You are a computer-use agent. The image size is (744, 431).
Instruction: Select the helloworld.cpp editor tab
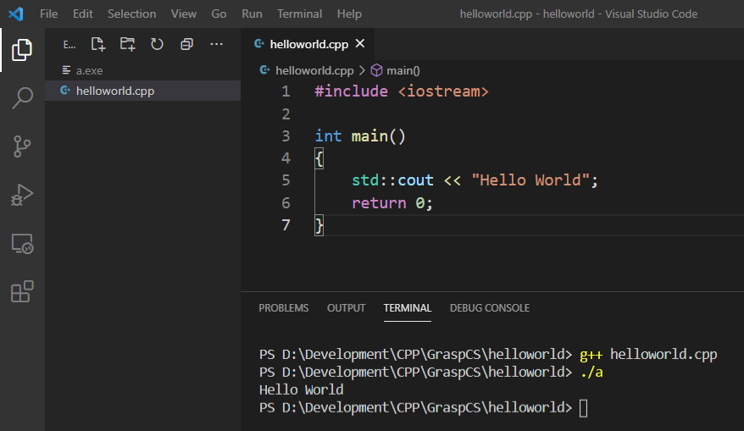[x=309, y=44]
